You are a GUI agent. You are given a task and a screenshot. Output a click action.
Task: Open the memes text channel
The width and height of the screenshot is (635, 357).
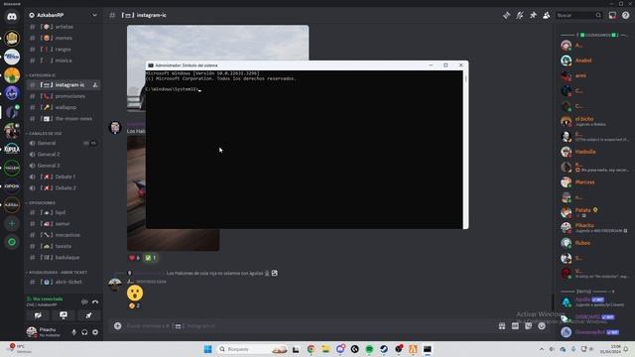[x=63, y=38]
